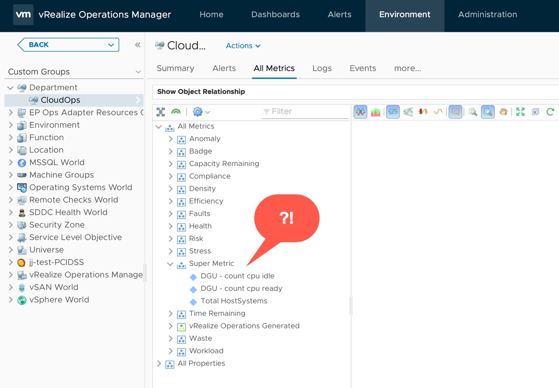Select the pan hand tool icon
The image size is (559, 388).
tap(503, 112)
